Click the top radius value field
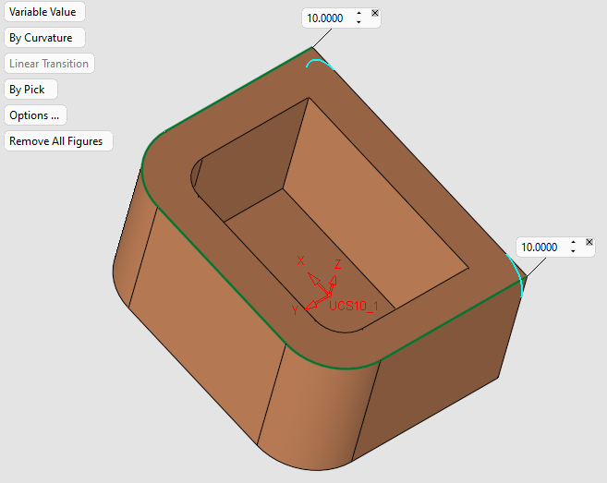 [x=326, y=18]
